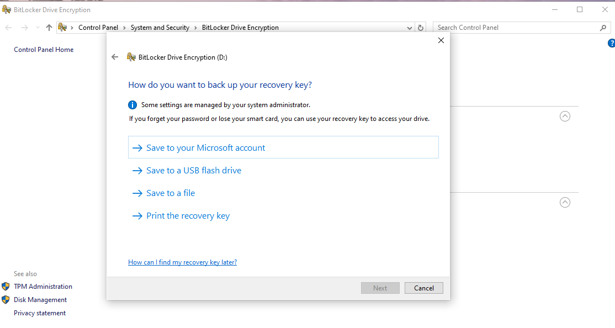Click the Cancel button in the dialog
Image resolution: width=615 pixels, height=328 pixels.
point(423,288)
